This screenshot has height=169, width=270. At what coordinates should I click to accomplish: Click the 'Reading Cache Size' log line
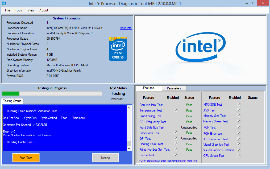pos(20,142)
